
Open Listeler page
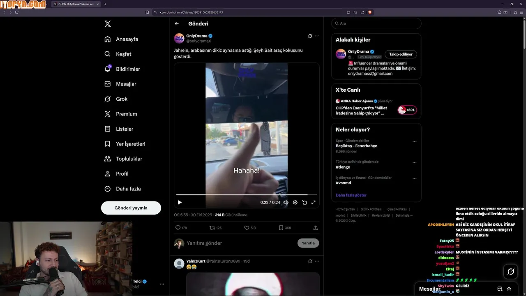(119, 129)
